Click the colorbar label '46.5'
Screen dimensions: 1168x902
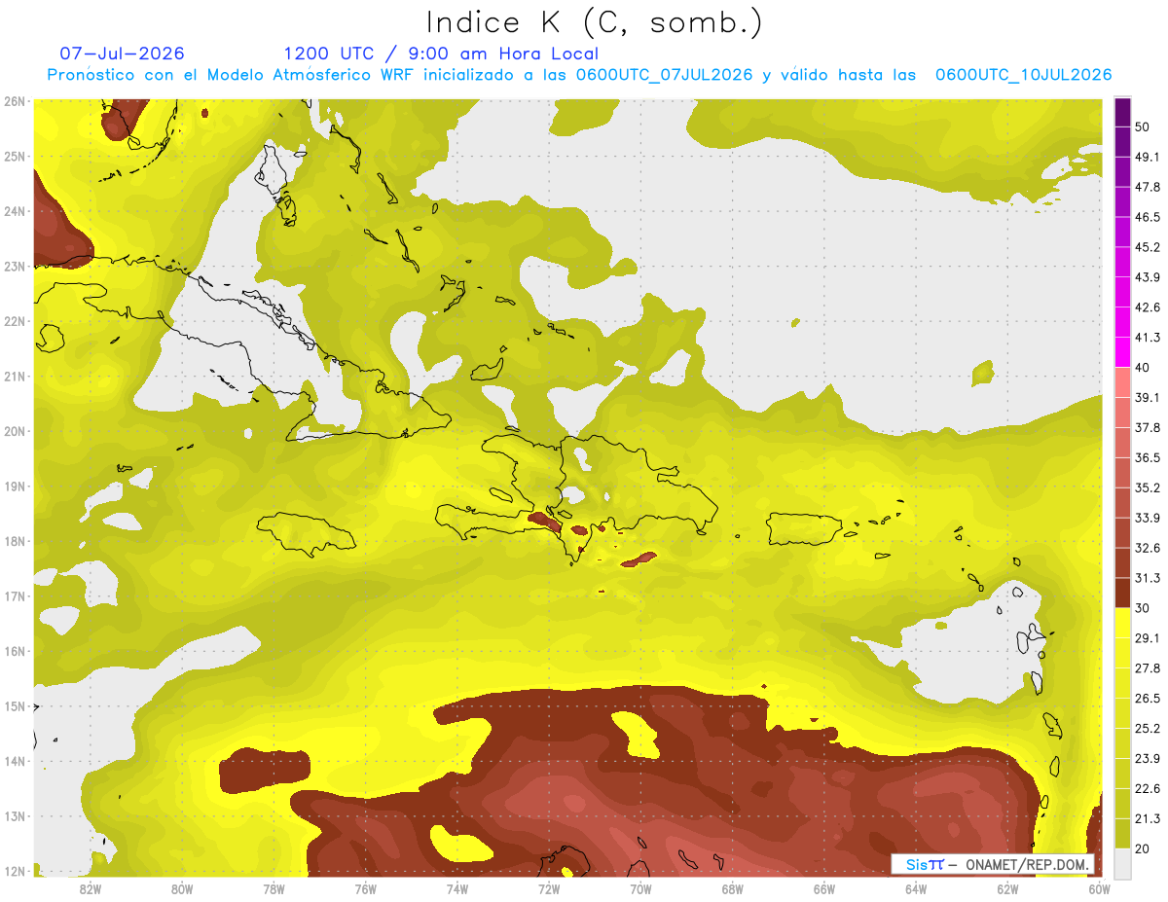pos(1148,217)
